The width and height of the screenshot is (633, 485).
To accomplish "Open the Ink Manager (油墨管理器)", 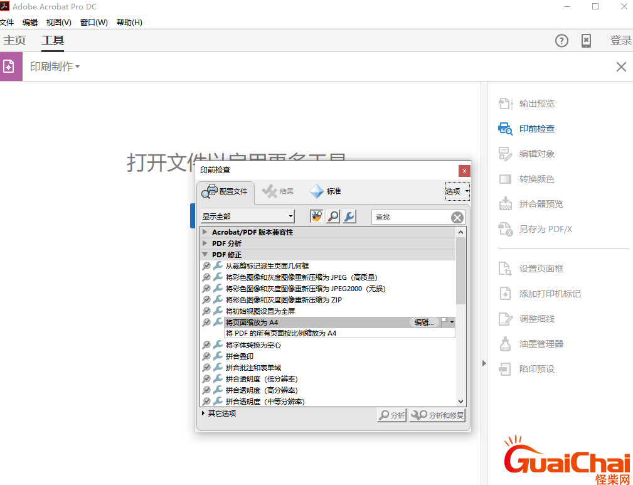I will click(x=531, y=344).
